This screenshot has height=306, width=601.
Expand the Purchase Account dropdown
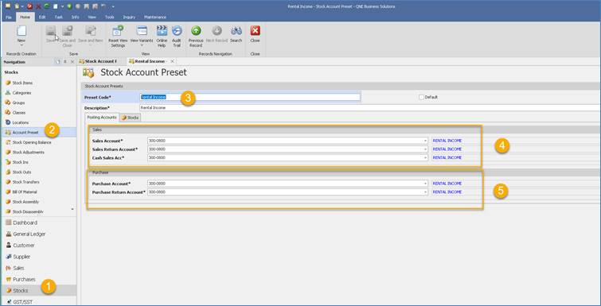(x=425, y=184)
